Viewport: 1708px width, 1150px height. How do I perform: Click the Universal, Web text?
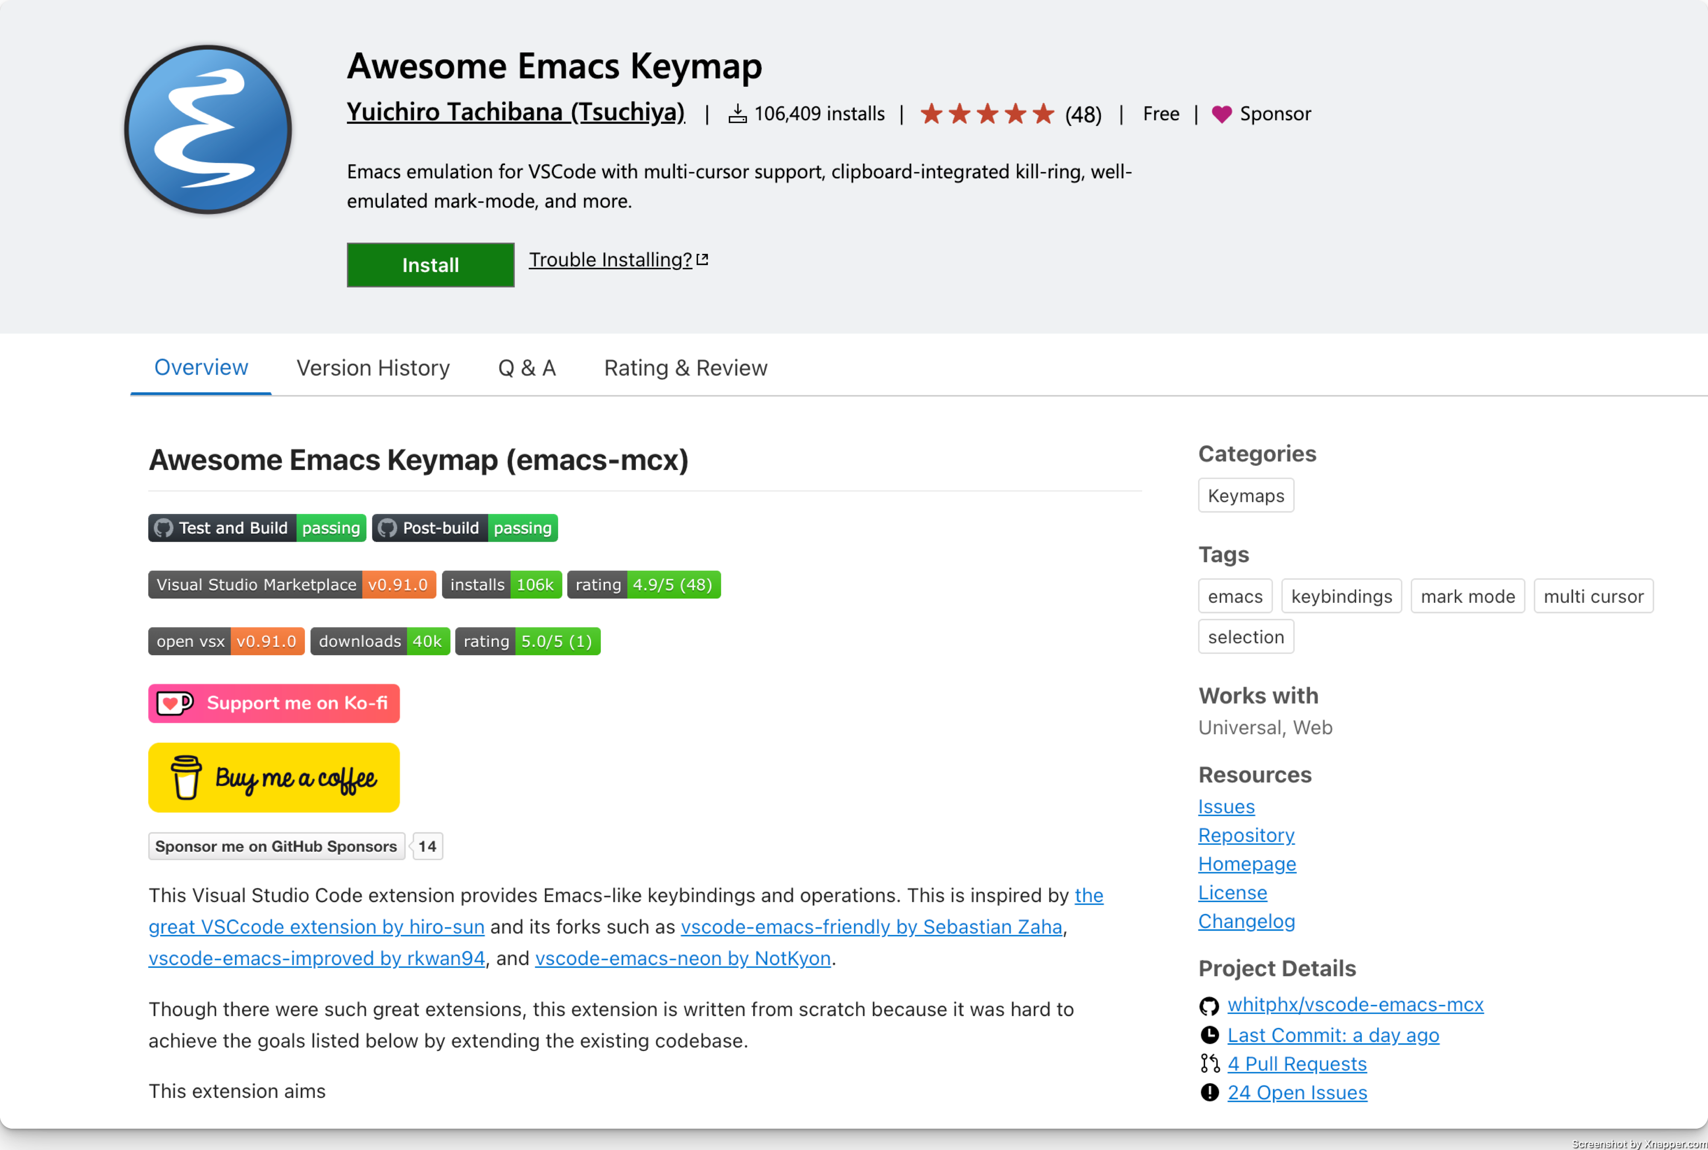pyautogui.click(x=1266, y=727)
